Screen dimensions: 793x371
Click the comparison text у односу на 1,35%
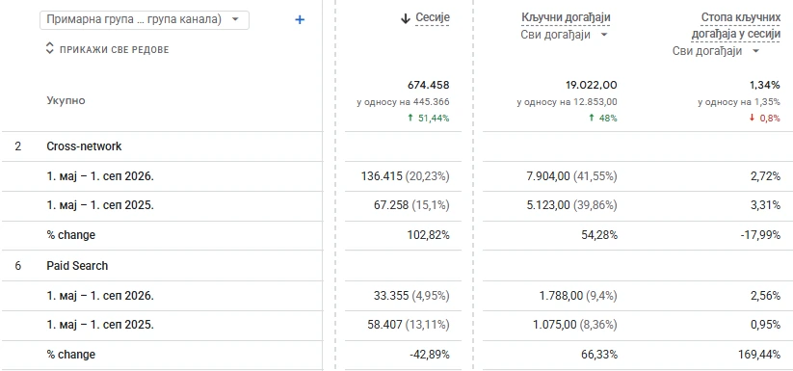(739, 102)
